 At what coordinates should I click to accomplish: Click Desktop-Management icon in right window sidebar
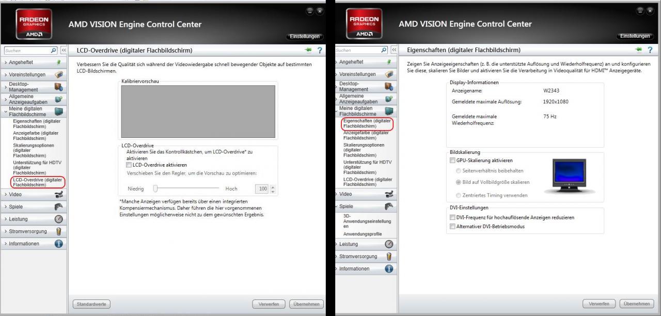(x=389, y=87)
